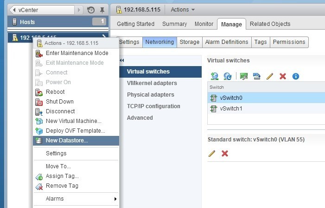The height and width of the screenshot is (208, 325).
Task: Click red X remove switch icon
Action: (283, 76)
